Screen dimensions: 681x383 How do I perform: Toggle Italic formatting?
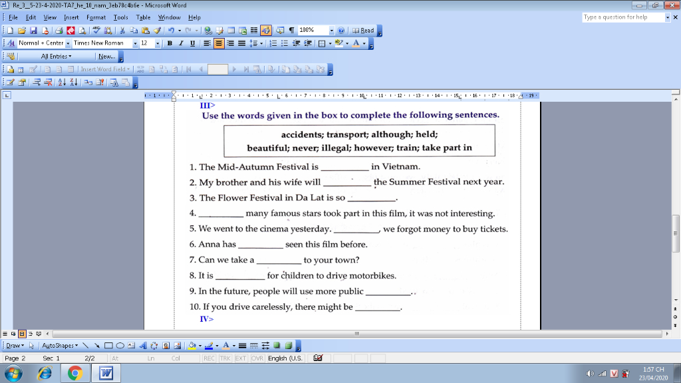[181, 43]
